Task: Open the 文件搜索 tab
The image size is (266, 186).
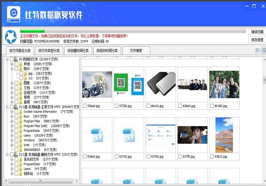Action: pos(136,51)
